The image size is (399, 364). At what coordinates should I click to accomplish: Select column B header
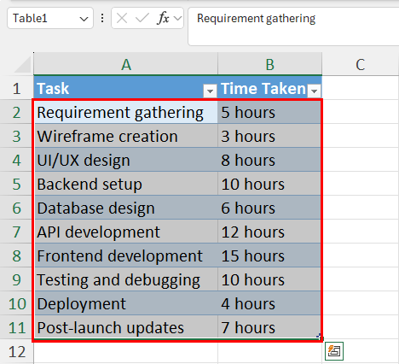pos(269,64)
